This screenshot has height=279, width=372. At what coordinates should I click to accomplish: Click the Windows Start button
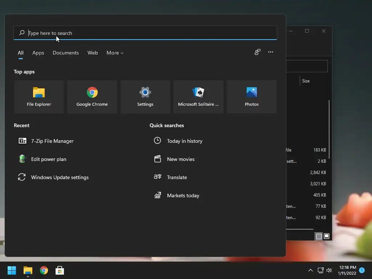[x=12, y=270]
